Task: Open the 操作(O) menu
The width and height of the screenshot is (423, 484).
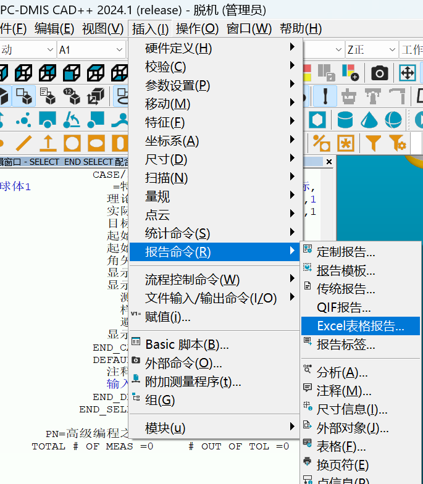Action: pos(198,28)
